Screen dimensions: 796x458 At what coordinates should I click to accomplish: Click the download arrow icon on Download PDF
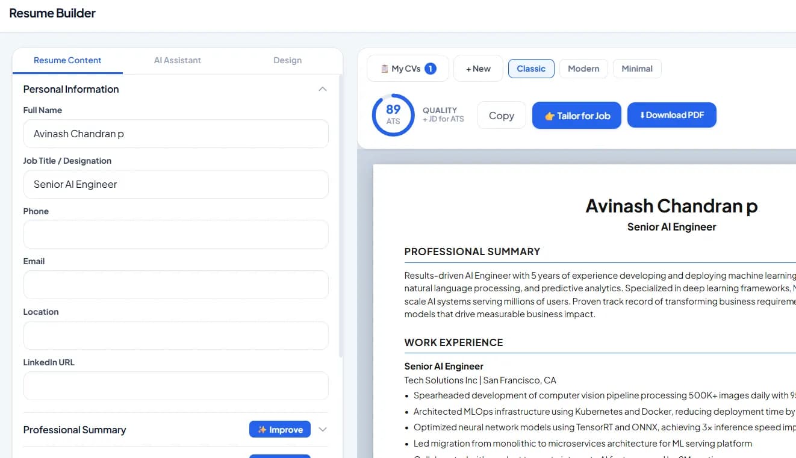[642, 115]
